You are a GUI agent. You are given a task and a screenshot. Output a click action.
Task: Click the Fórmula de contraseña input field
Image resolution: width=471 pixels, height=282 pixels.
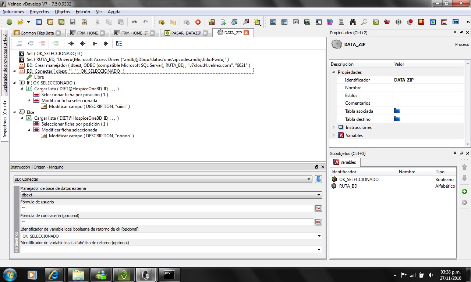point(167,222)
